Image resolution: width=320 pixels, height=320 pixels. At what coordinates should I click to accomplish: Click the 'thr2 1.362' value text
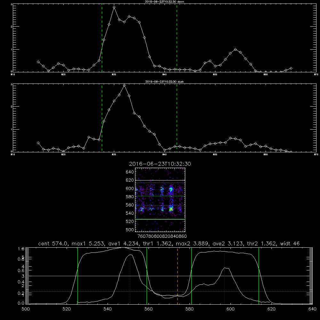[x=261, y=244]
